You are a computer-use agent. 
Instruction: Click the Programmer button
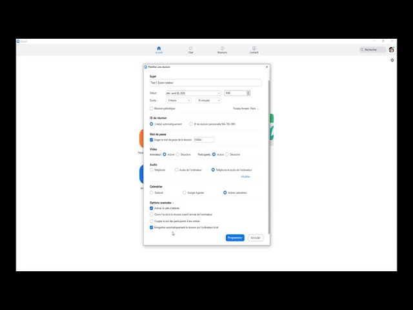(x=235, y=238)
